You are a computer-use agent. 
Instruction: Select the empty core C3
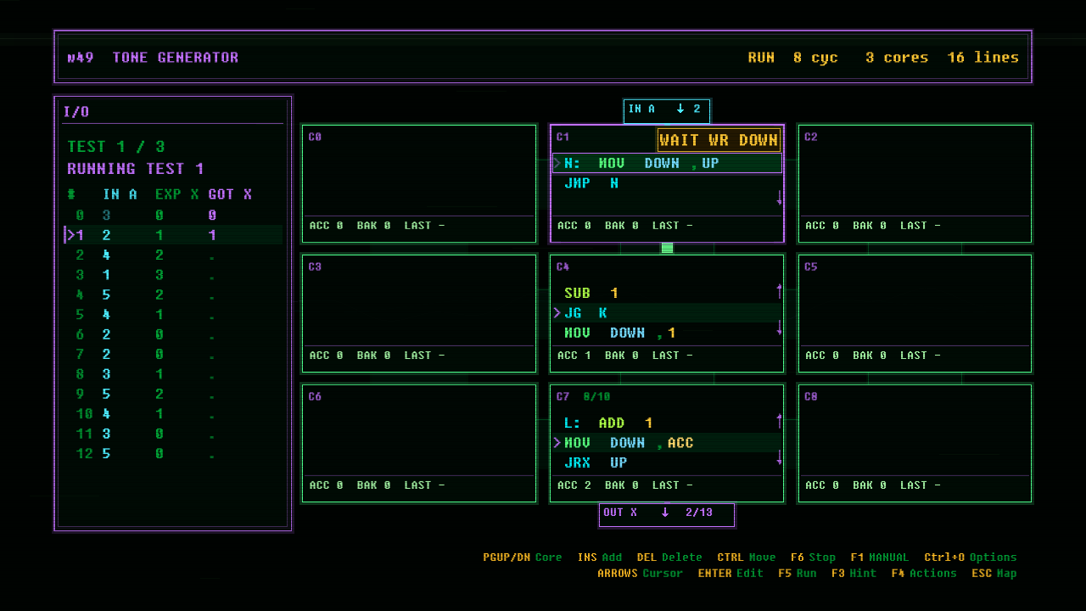point(419,313)
